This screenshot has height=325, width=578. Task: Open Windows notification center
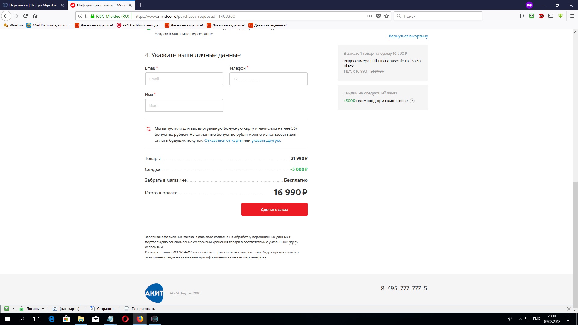[x=568, y=319]
